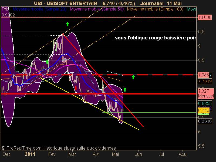
Task: Select the "Moyenne mobile (Simple 50)" legend entry
Action: coord(97,9)
